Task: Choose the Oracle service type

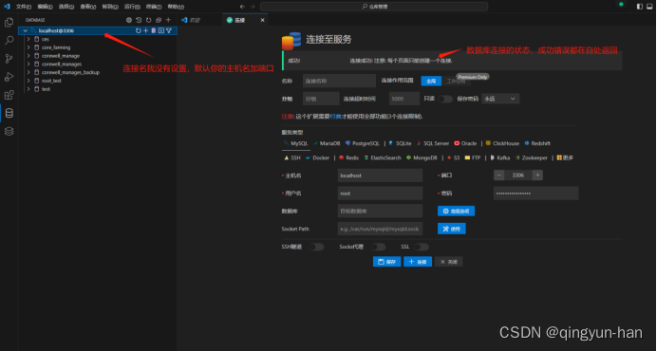Action: coord(465,143)
